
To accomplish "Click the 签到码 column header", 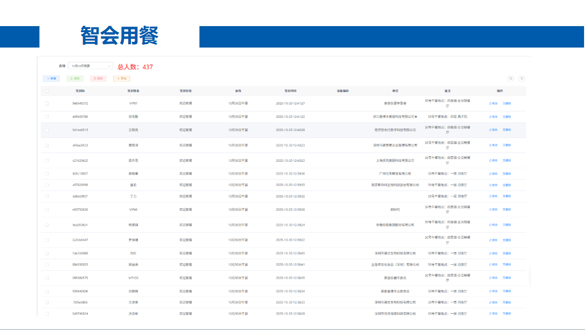I will tap(80, 91).
